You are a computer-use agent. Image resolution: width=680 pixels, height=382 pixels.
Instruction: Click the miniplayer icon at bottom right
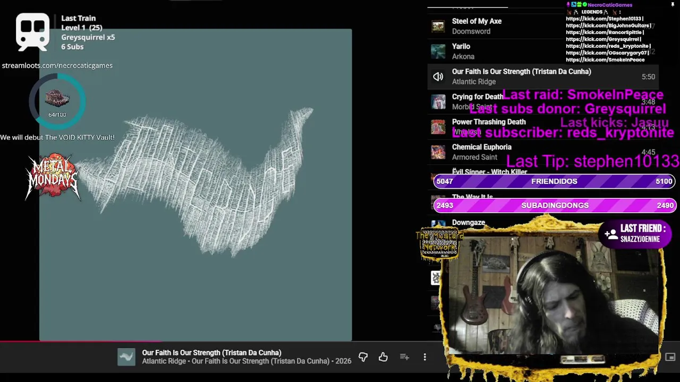coord(670,357)
